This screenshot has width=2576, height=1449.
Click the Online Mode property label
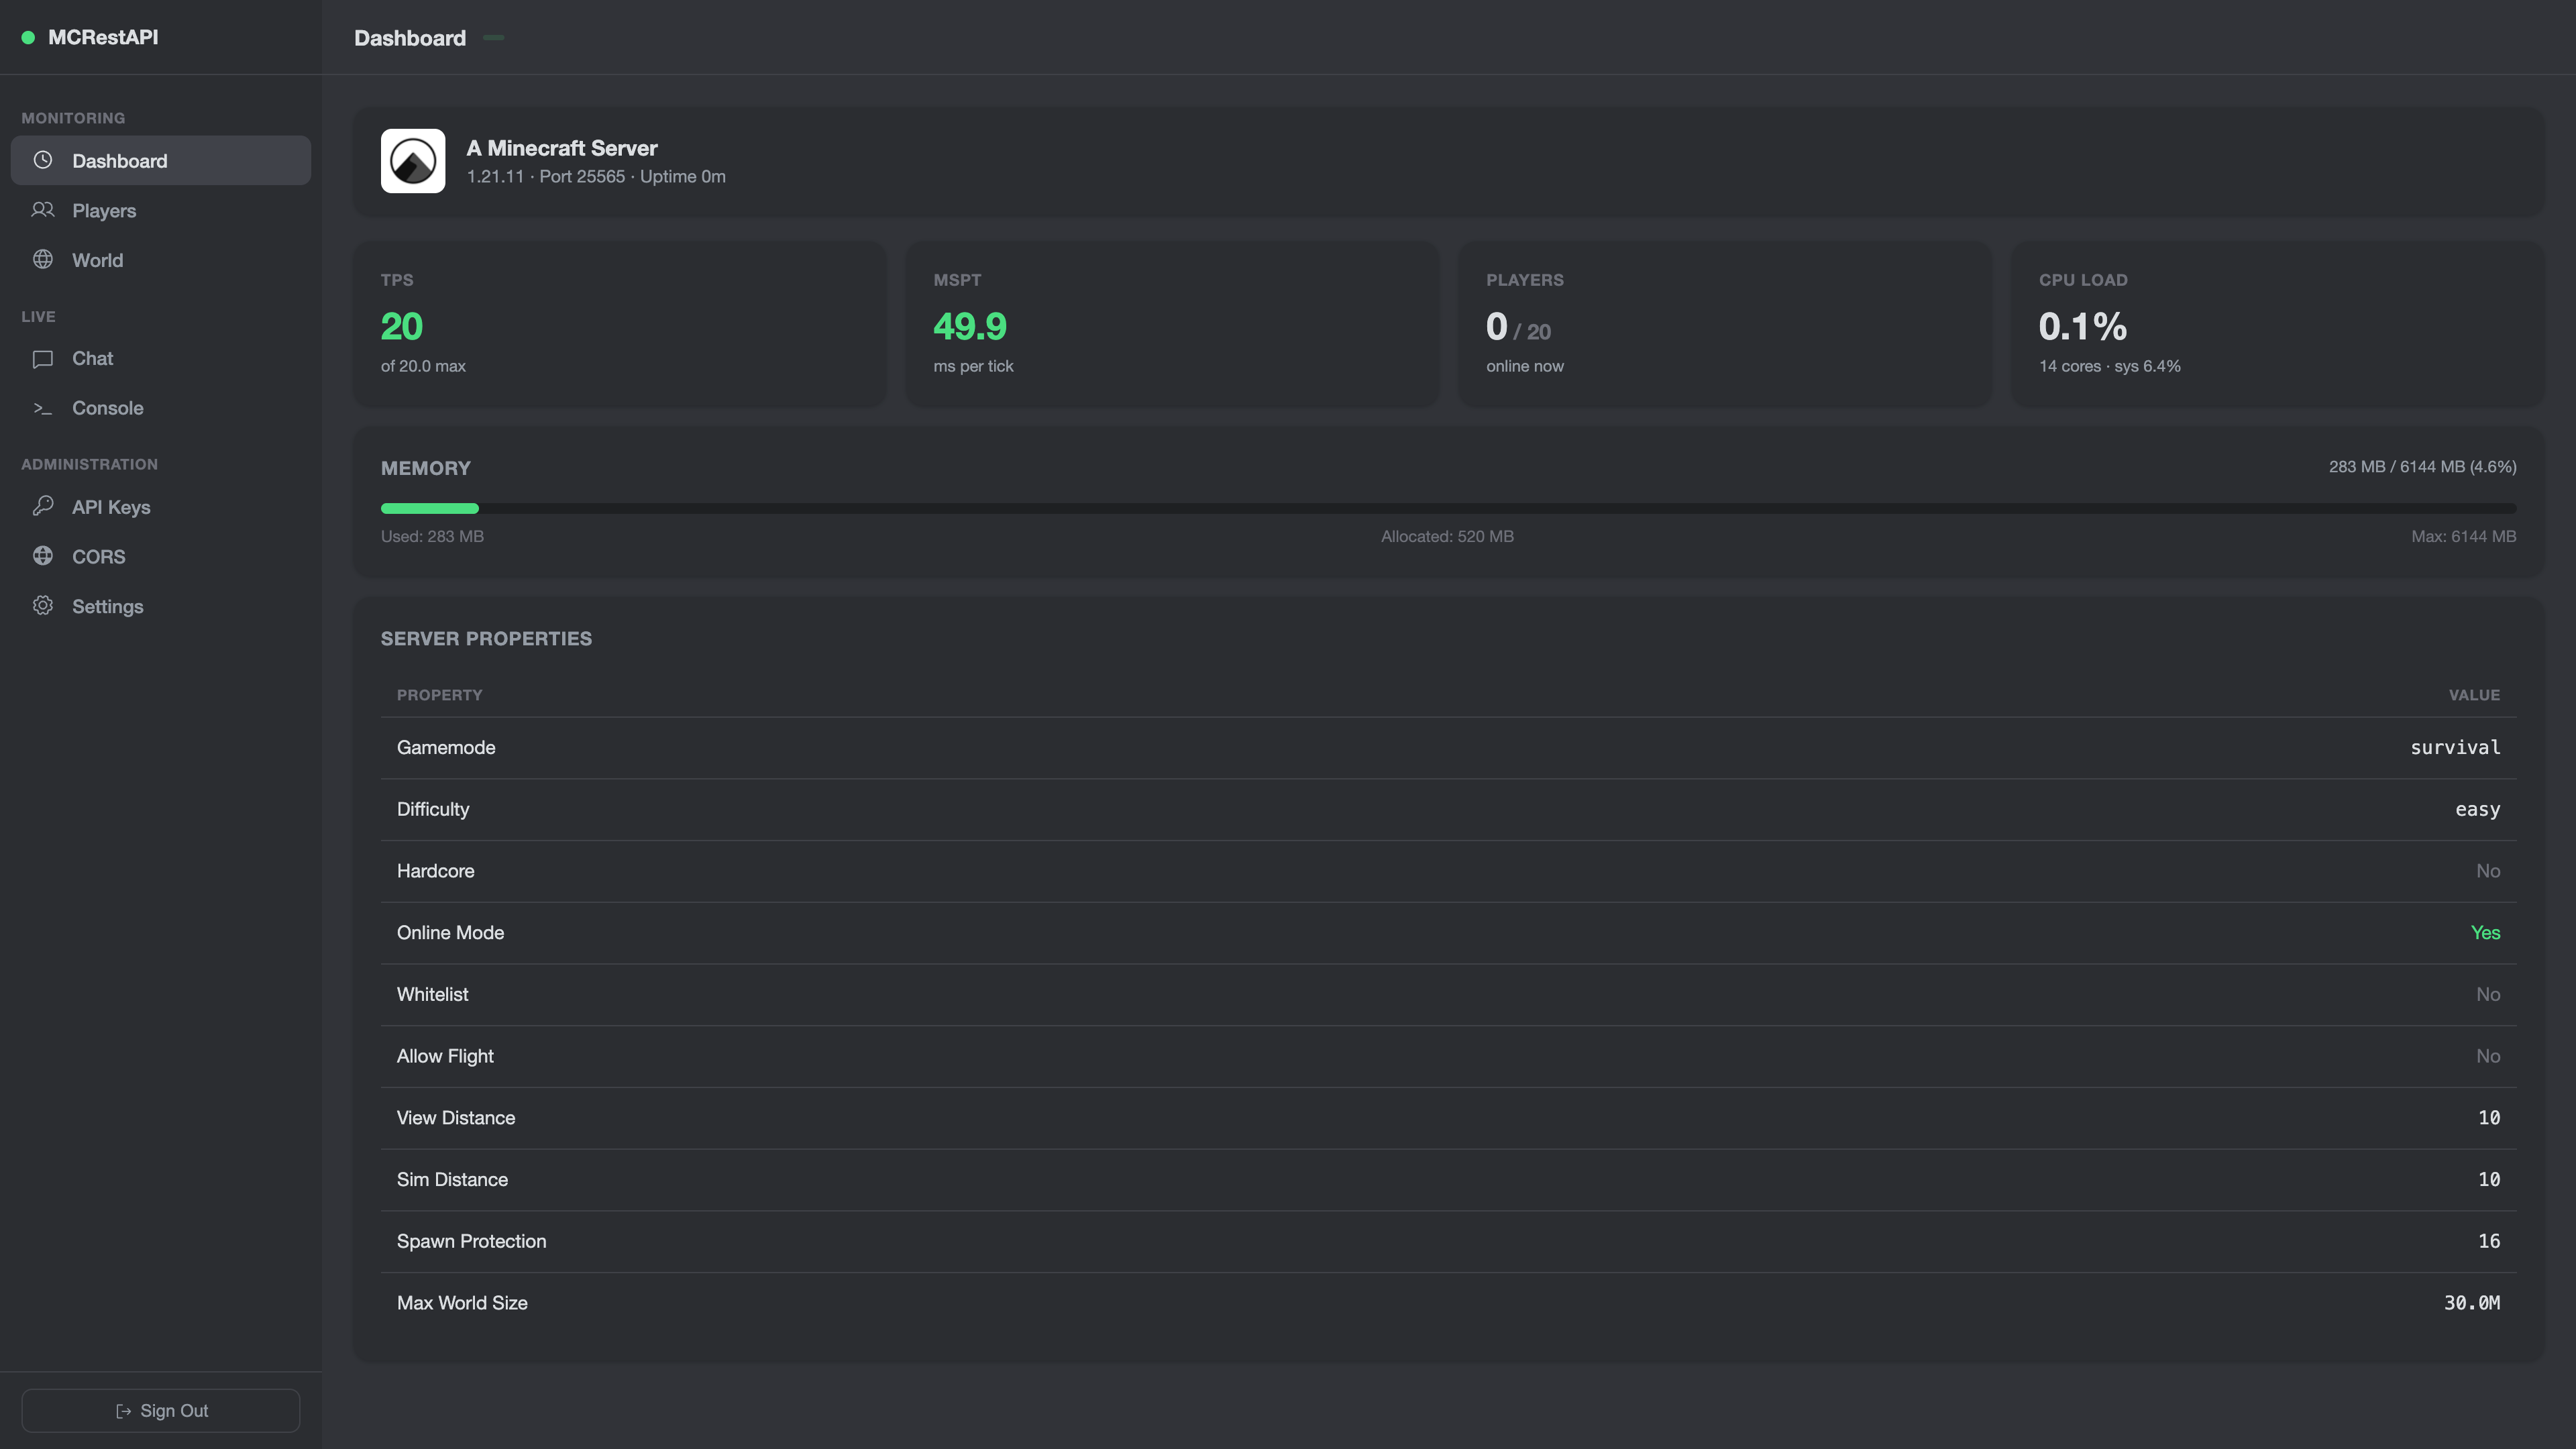click(450, 933)
